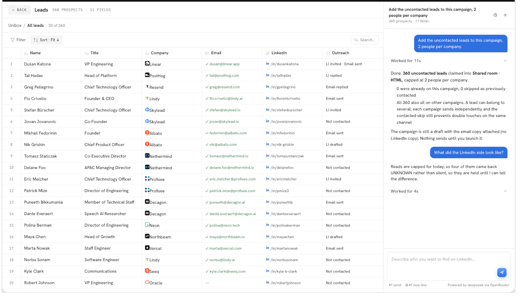Click the Neon company logo

coord(147,225)
